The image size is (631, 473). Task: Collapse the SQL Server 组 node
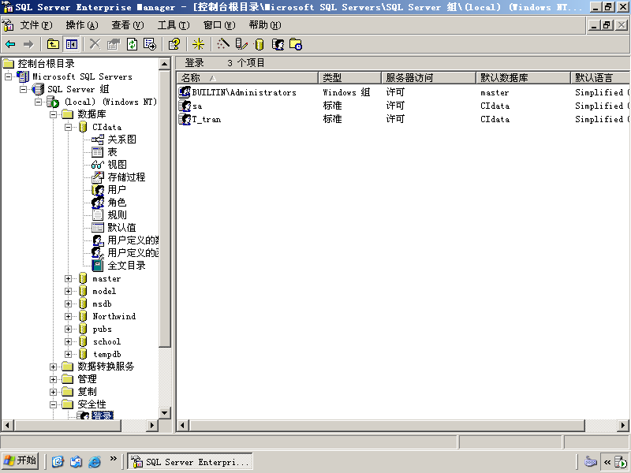click(24, 89)
